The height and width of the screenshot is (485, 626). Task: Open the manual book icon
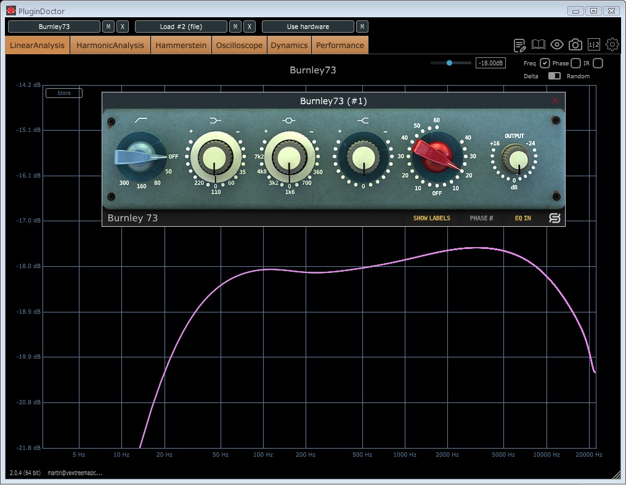pos(539,44)
